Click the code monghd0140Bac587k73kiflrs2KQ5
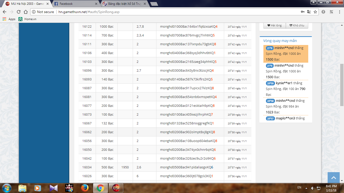This screenshot has width=344, height=193. (x=186, y=79)
